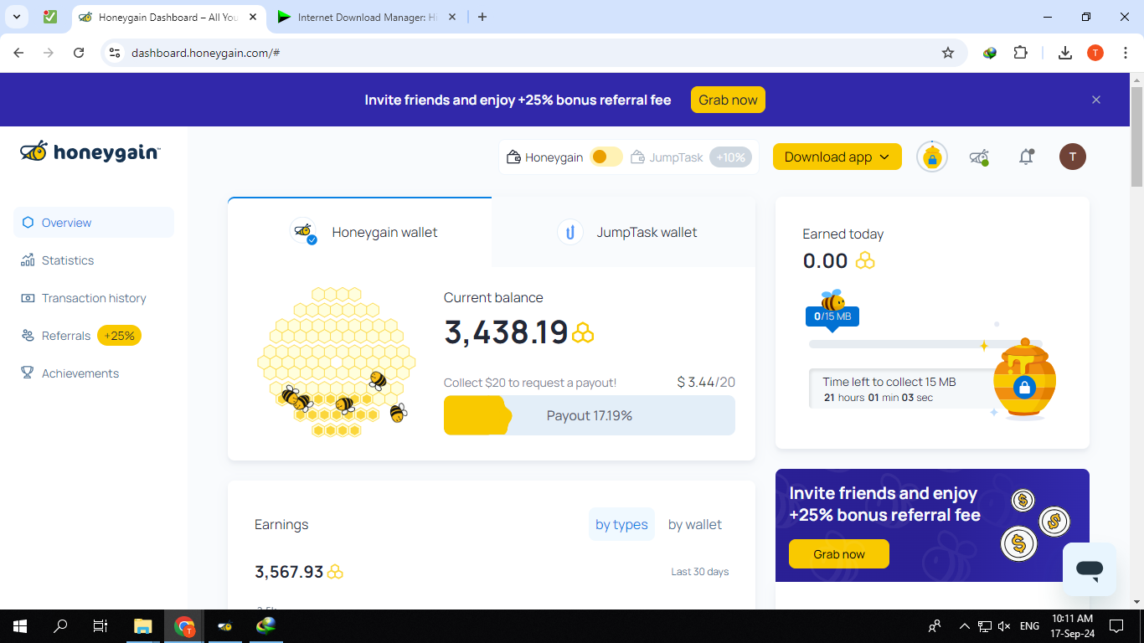Click the +25% Referrals badge
Screen dimensions: 1144x643
(120, 336)
